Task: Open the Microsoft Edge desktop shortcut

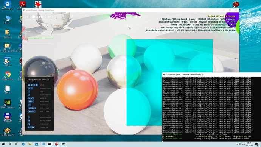Action: [x=8, y=6]
